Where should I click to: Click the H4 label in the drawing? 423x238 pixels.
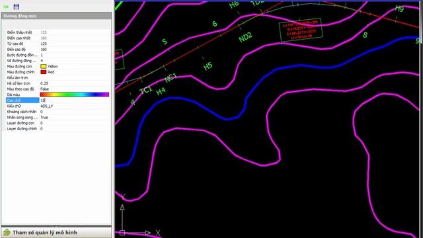161,91
